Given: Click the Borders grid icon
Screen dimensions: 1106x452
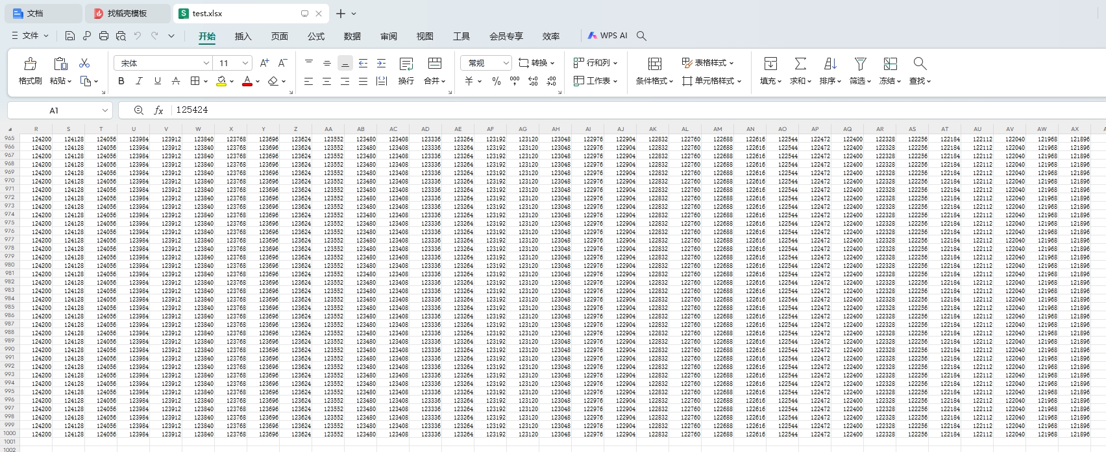Looking at the screenshot, I should 195,81.
